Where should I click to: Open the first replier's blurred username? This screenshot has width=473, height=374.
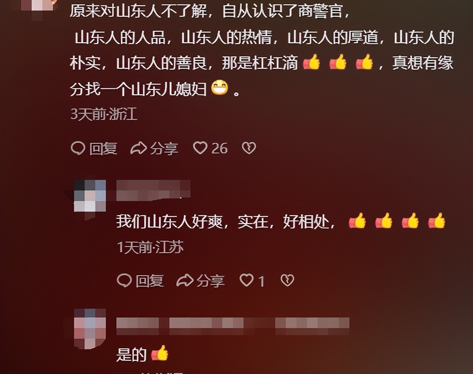tap(153, 191)
